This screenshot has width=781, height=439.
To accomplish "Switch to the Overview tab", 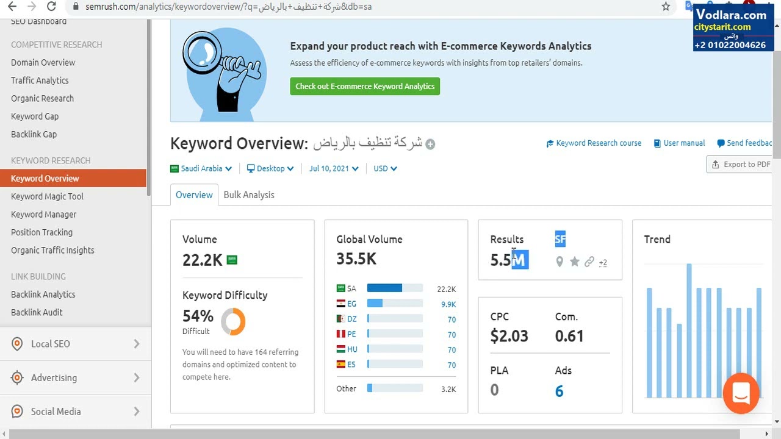I will coord(194,195).
